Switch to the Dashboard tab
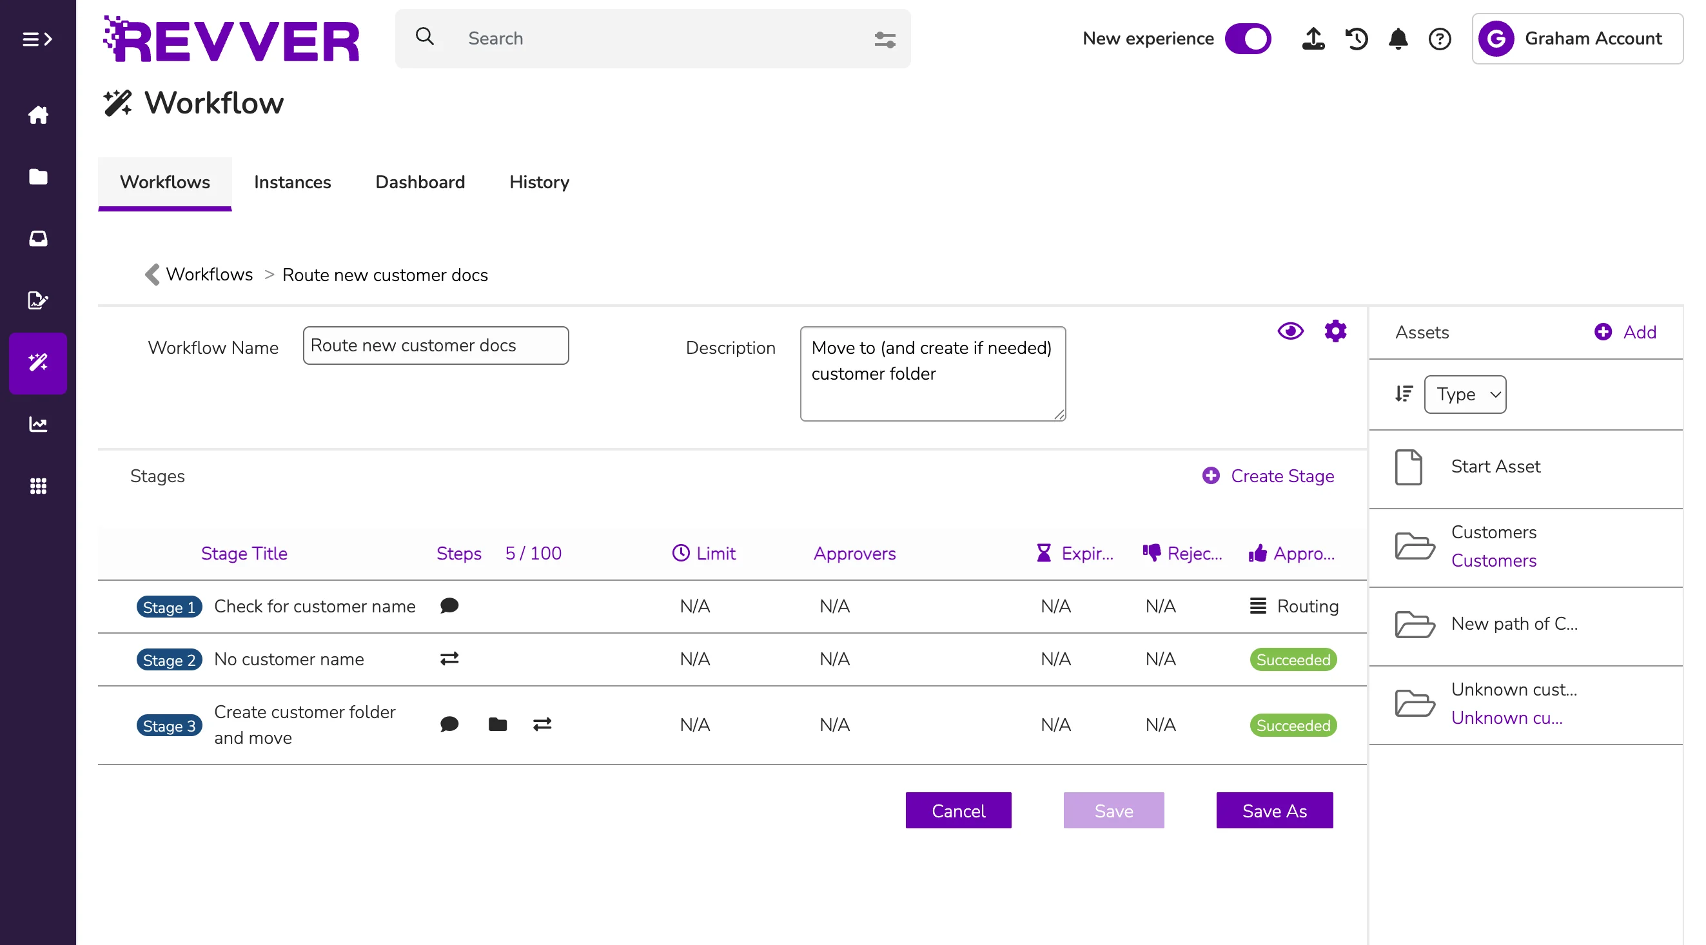 tap(420, 182)
